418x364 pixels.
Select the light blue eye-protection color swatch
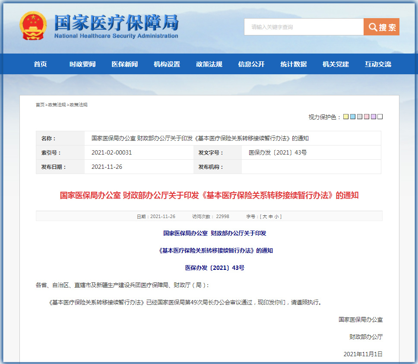click(x=353, y=117)
